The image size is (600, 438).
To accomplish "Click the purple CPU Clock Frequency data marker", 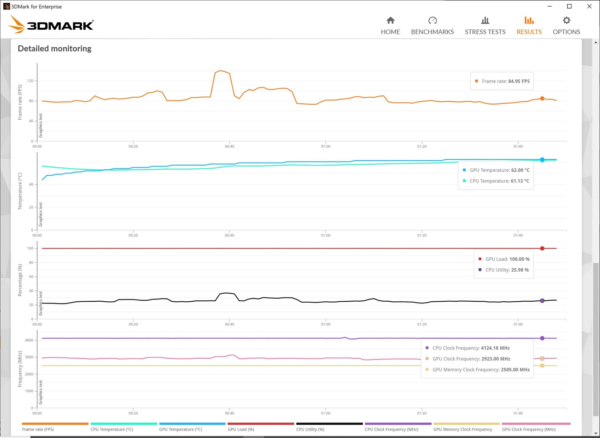I will click(542, 338).
